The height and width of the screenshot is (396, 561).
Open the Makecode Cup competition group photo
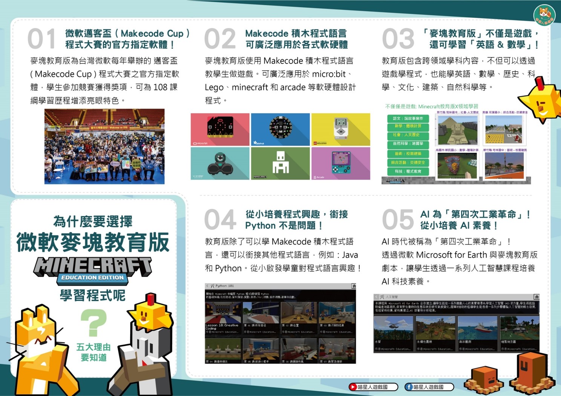104,146
